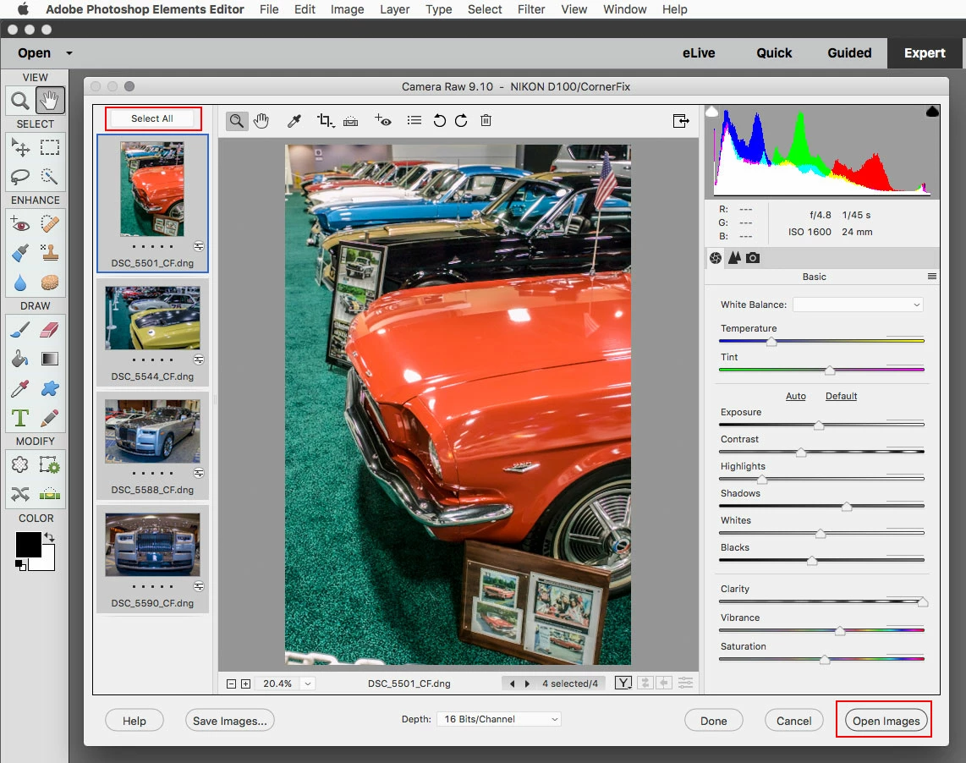Select the Crop tool in Camera Raw toolbar

tap(325, 121)
